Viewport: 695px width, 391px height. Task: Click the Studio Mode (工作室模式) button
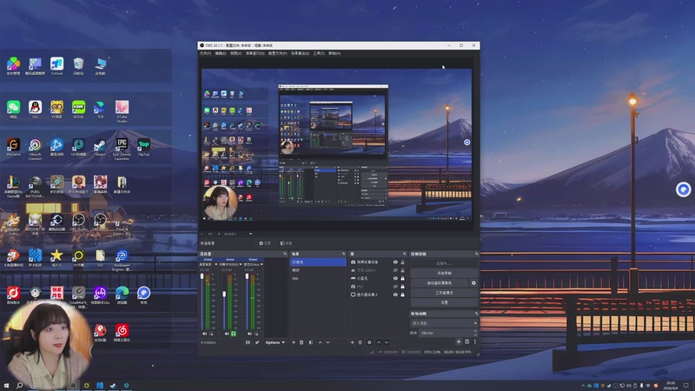(444, 293)
